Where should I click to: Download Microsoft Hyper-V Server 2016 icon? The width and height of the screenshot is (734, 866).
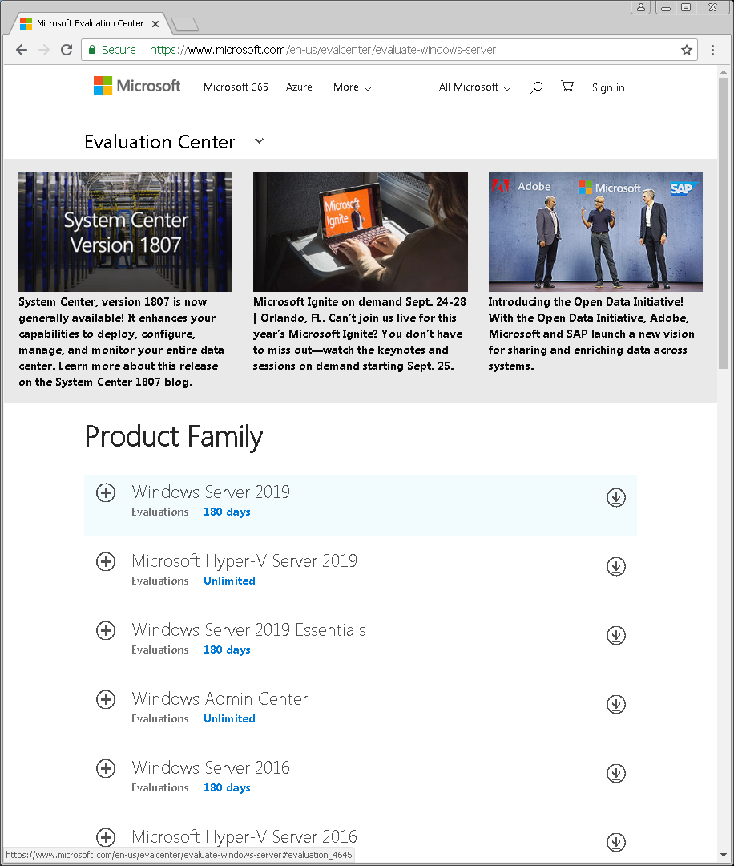click(x=616, y=842)
